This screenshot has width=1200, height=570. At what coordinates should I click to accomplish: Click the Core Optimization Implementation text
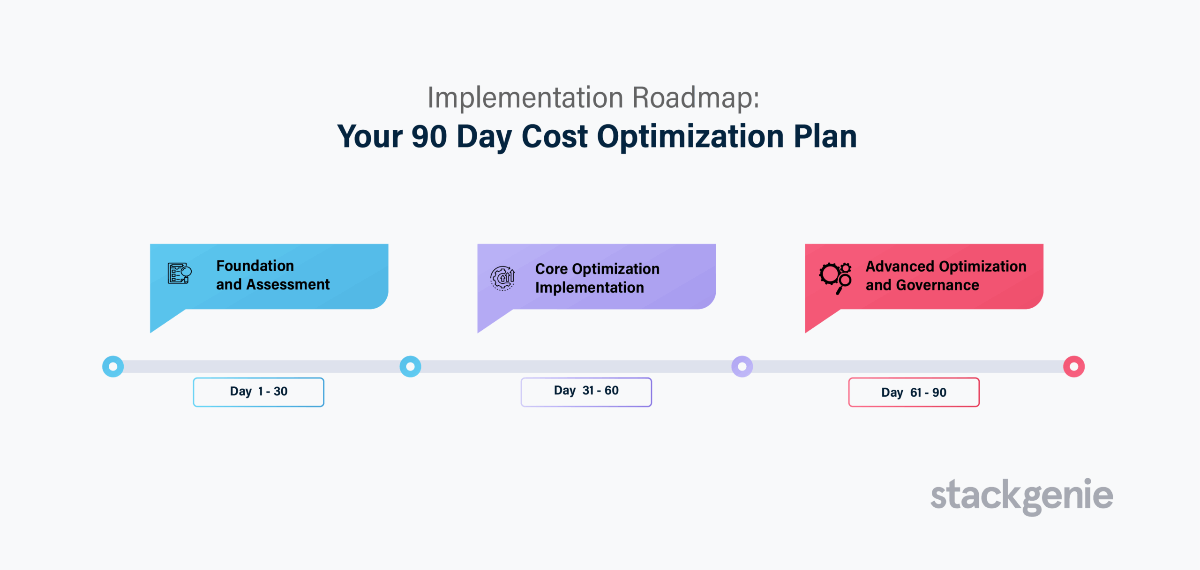[x=597, y=278]
